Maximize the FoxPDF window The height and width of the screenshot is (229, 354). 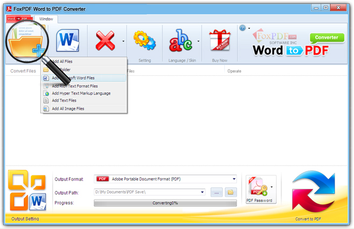click(x=325, y=8)
